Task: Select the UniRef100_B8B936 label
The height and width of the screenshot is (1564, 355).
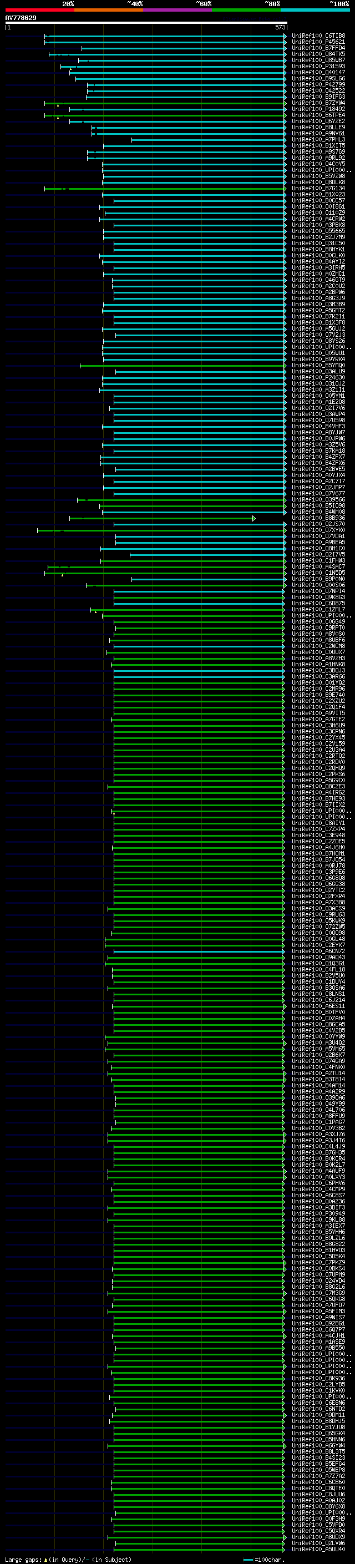Action: [x=318, y=519]
